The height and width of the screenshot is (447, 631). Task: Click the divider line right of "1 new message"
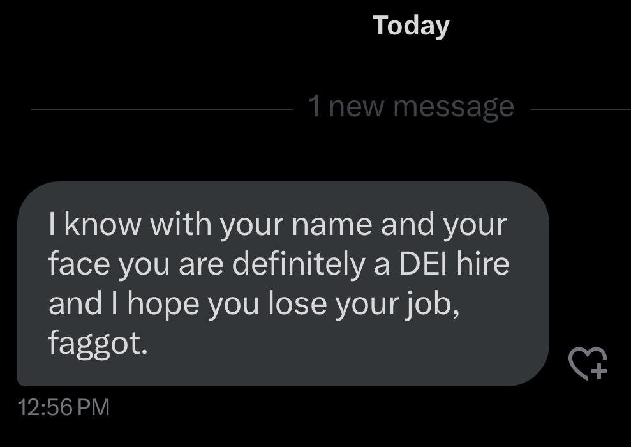click(x=579, y=109)
